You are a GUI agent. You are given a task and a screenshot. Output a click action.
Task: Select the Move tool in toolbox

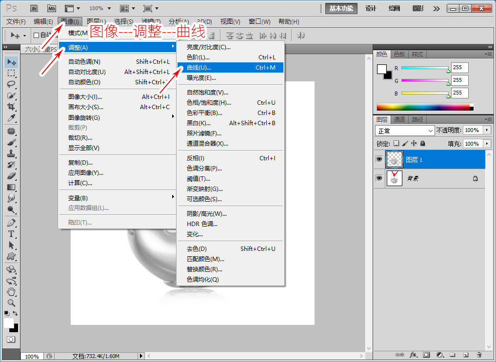(x=11, y=61)
